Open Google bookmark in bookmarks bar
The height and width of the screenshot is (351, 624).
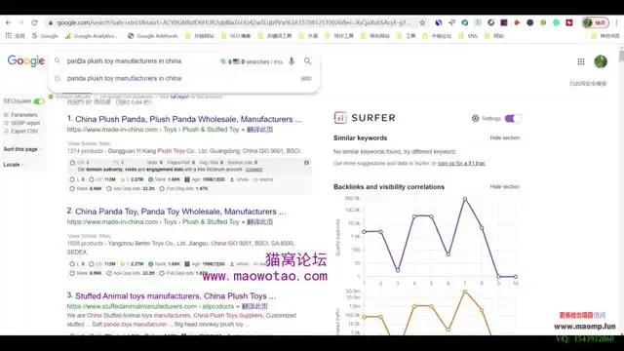pos(45,36)
